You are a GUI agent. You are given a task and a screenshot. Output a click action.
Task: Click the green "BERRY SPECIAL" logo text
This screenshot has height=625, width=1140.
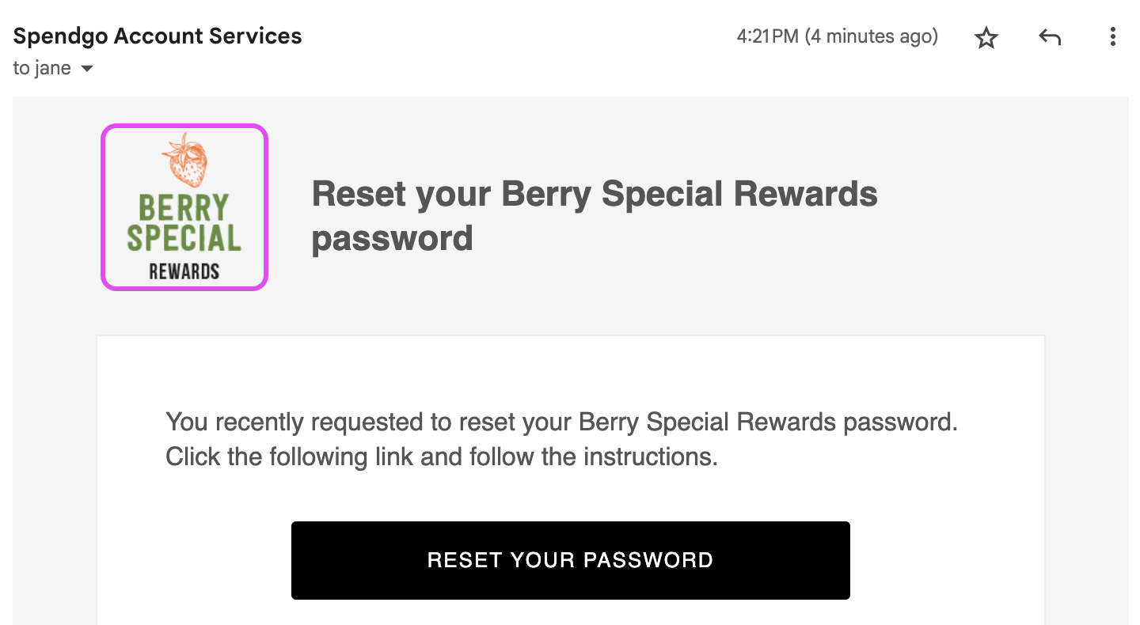(x=184, y=223)
